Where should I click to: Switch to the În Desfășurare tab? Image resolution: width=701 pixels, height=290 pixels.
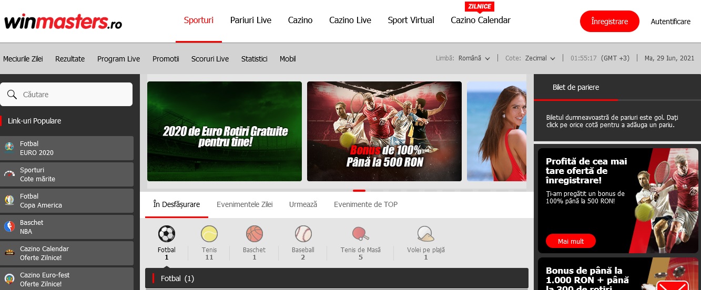point(177,204)
